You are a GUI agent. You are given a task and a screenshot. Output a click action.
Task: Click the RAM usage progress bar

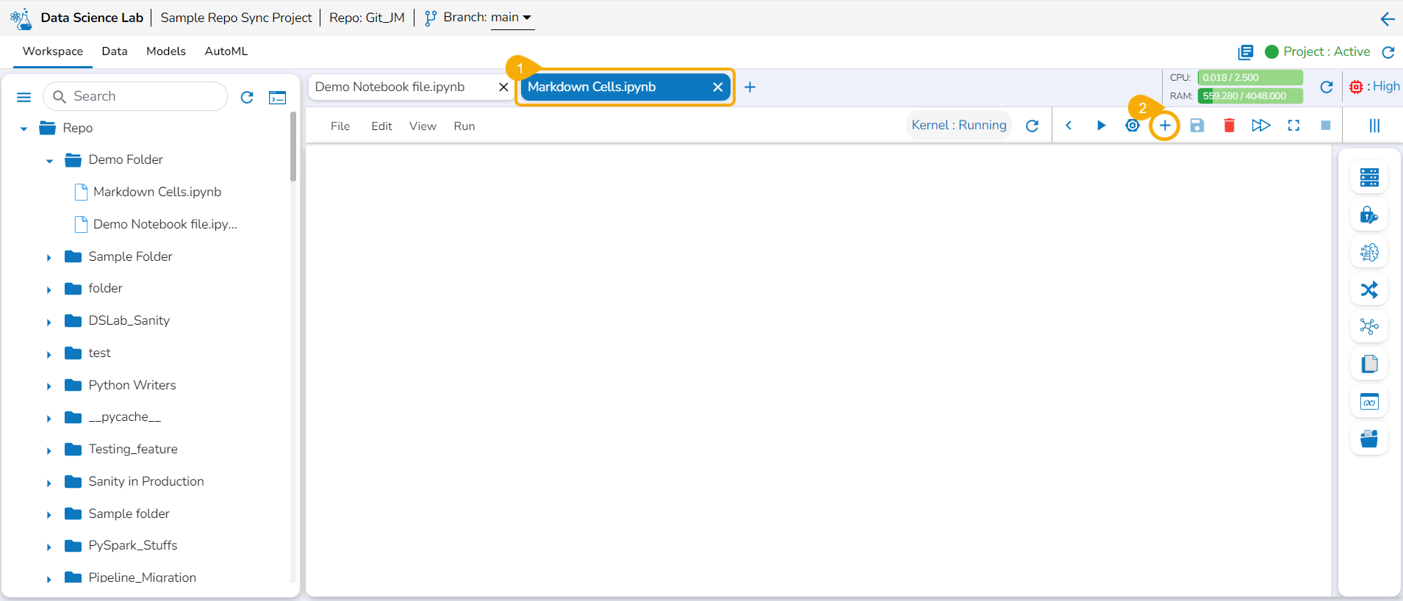coord(1250,96)
